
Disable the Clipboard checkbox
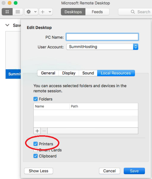[35, 156]
